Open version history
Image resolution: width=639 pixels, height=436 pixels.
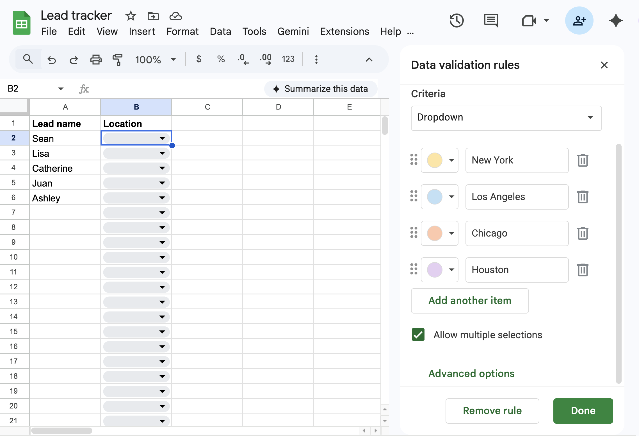456,21
